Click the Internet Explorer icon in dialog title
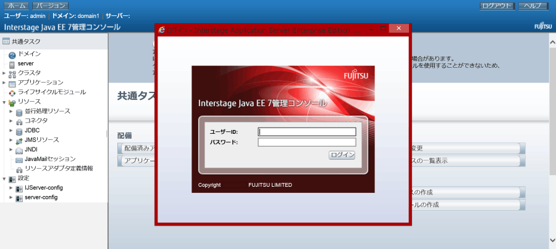This screenshot has width=556, height=249. pyautogui.click(x=162, y=30)
